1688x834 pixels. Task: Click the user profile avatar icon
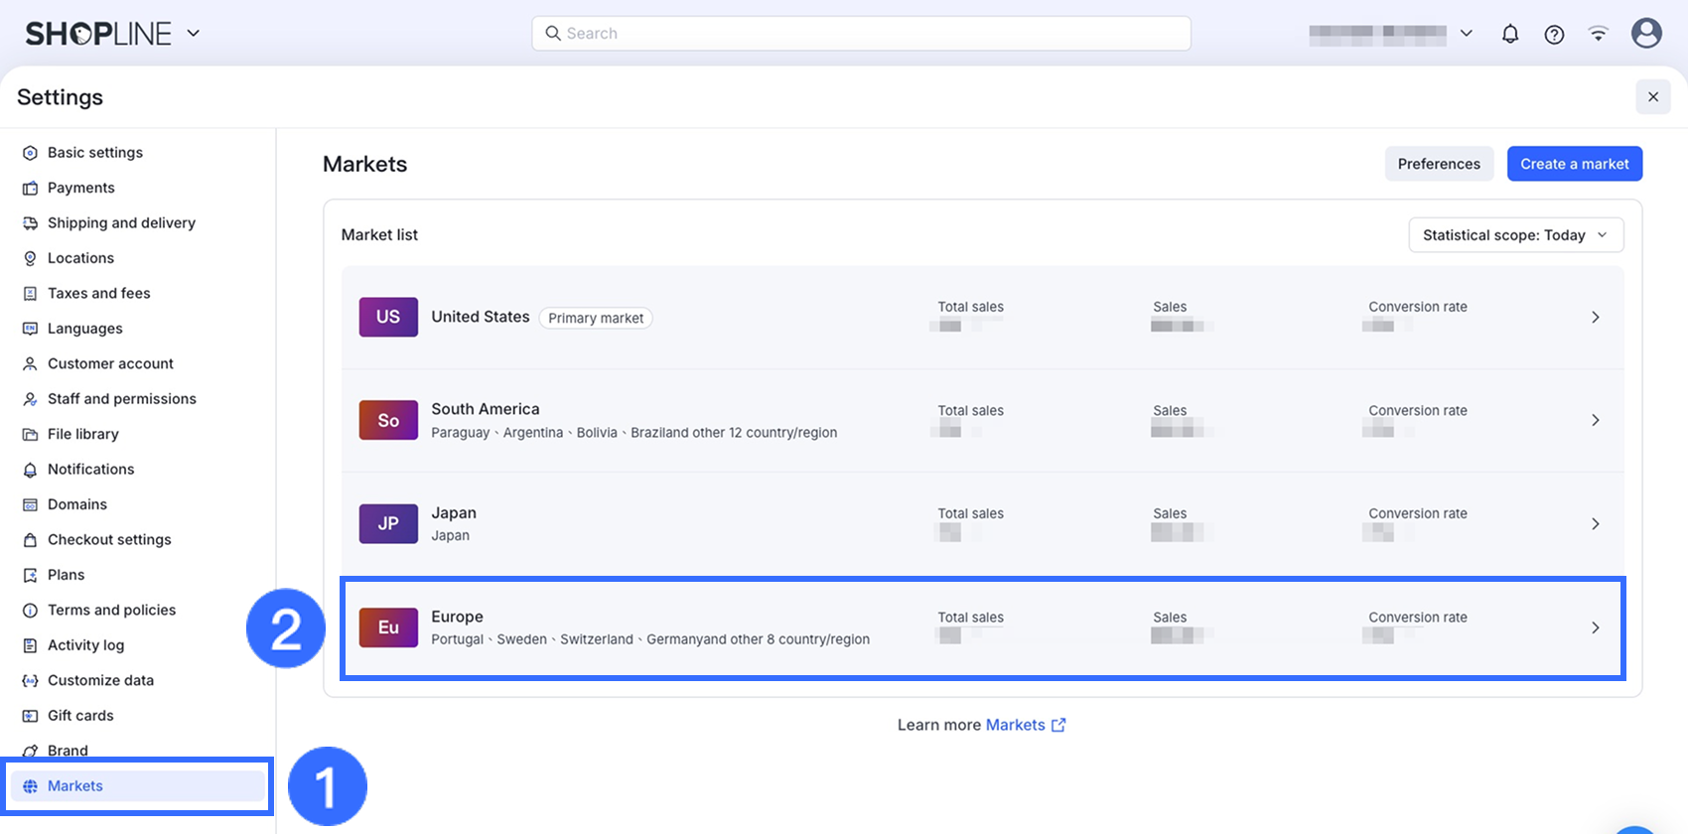[1646, 34]
